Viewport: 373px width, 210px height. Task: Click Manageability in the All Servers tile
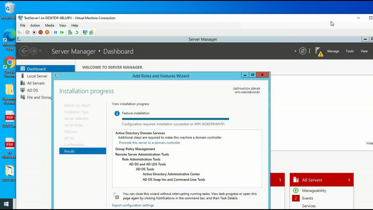[x=314, y=190]
